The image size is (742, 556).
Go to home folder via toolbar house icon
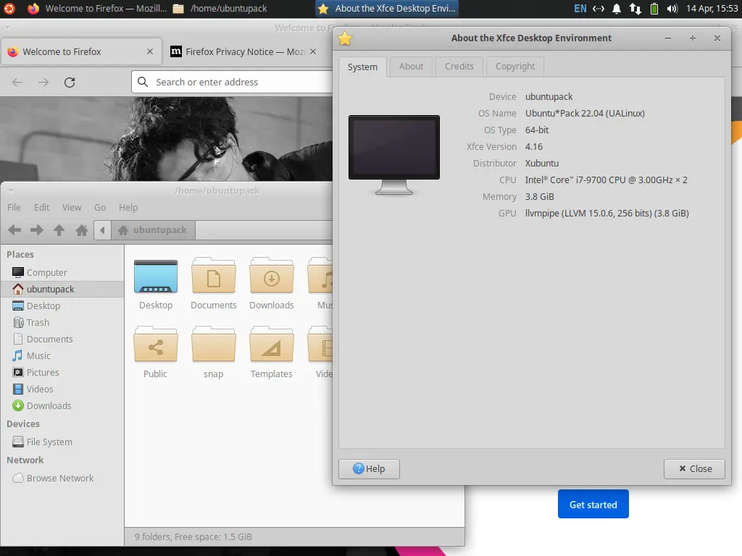(x=81, y=230)
